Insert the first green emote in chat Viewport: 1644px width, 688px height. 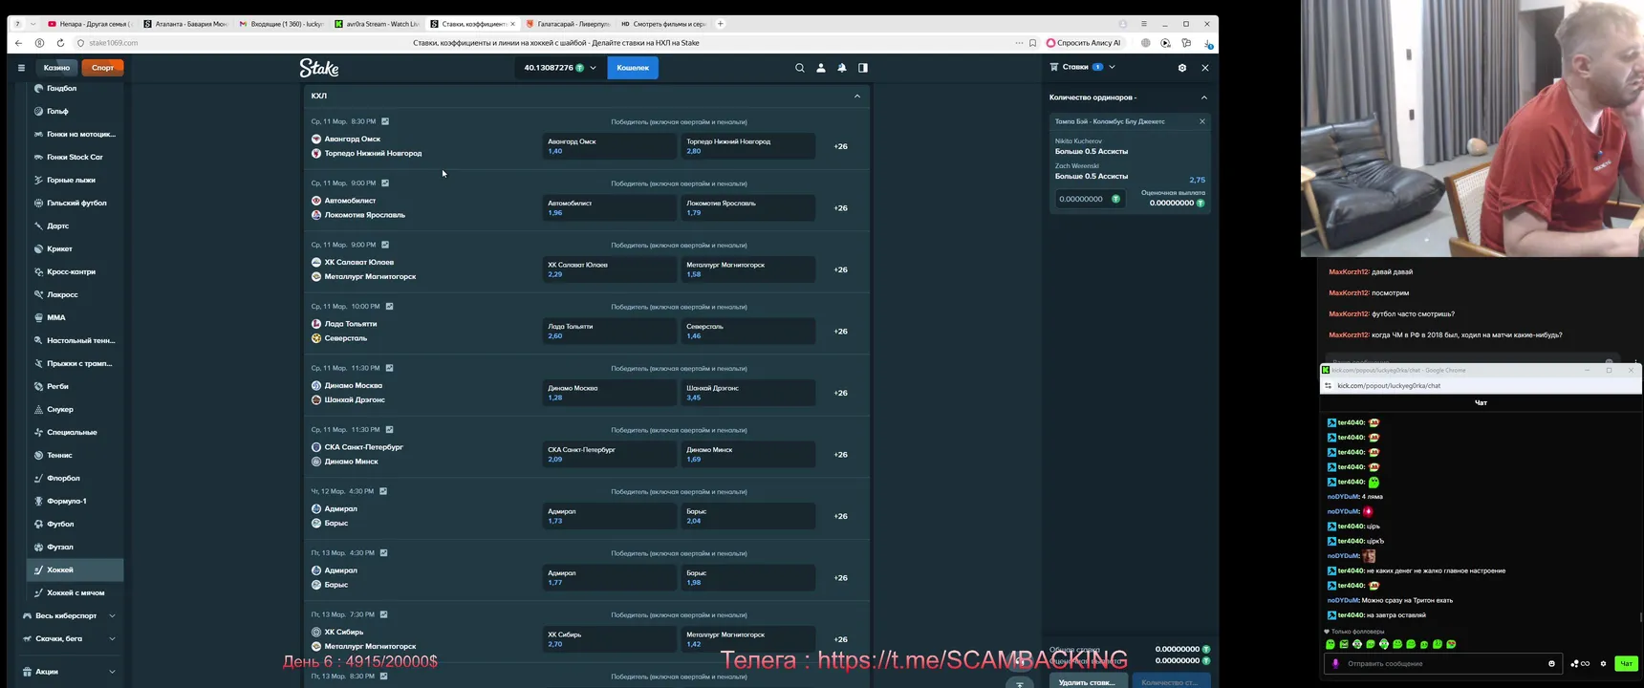(1330, 644)
